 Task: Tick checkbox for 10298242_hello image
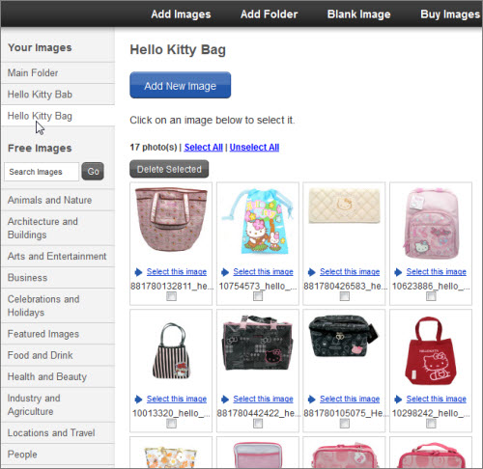[431, 424]
